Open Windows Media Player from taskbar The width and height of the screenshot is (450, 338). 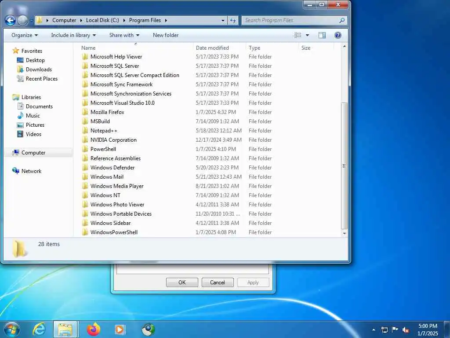point(120,329)
